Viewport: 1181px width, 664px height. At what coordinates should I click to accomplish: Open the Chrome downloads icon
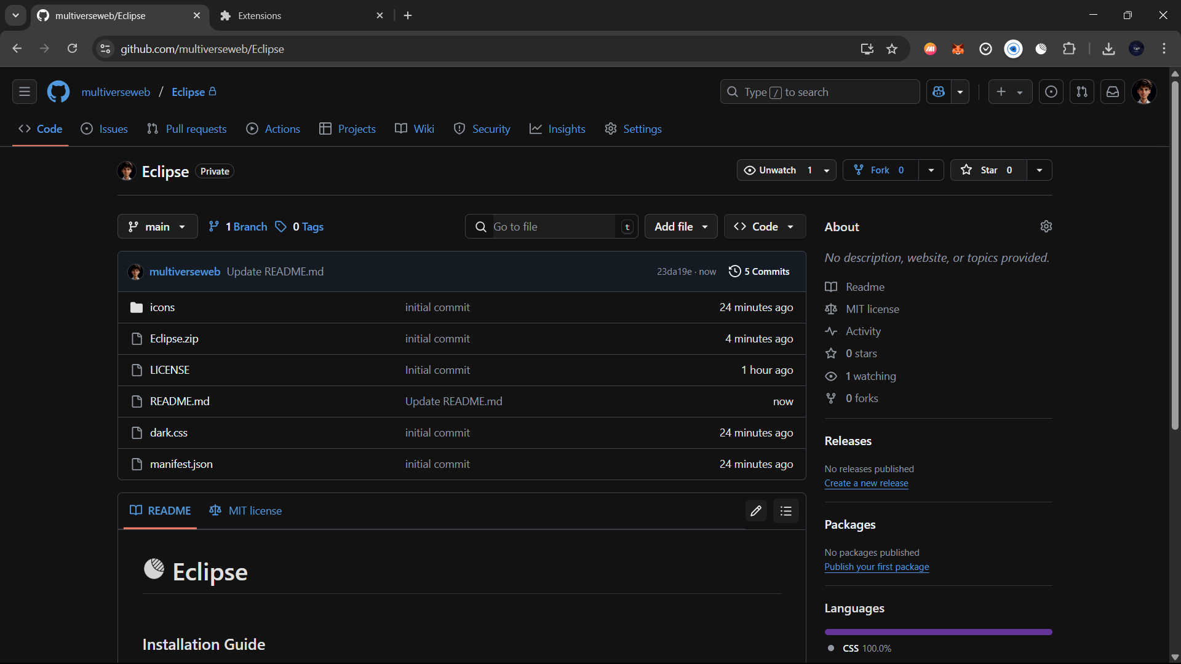point(1108,49)
